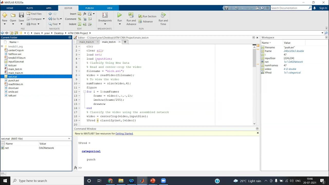
Task: Select readVideo.m in the Current Folder
Action: pos(15,84)
